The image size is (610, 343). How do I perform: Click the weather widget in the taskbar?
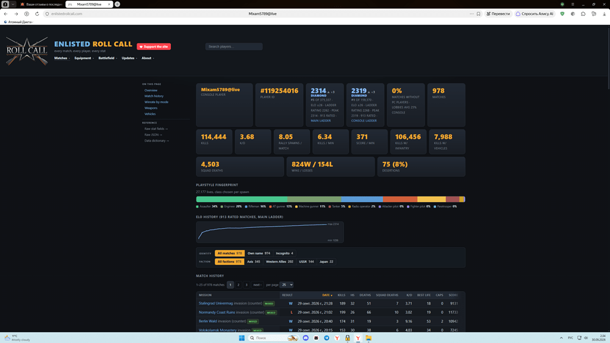point(17,338)
